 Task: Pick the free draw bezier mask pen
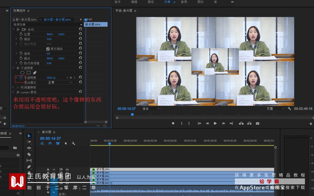[35, 73]
